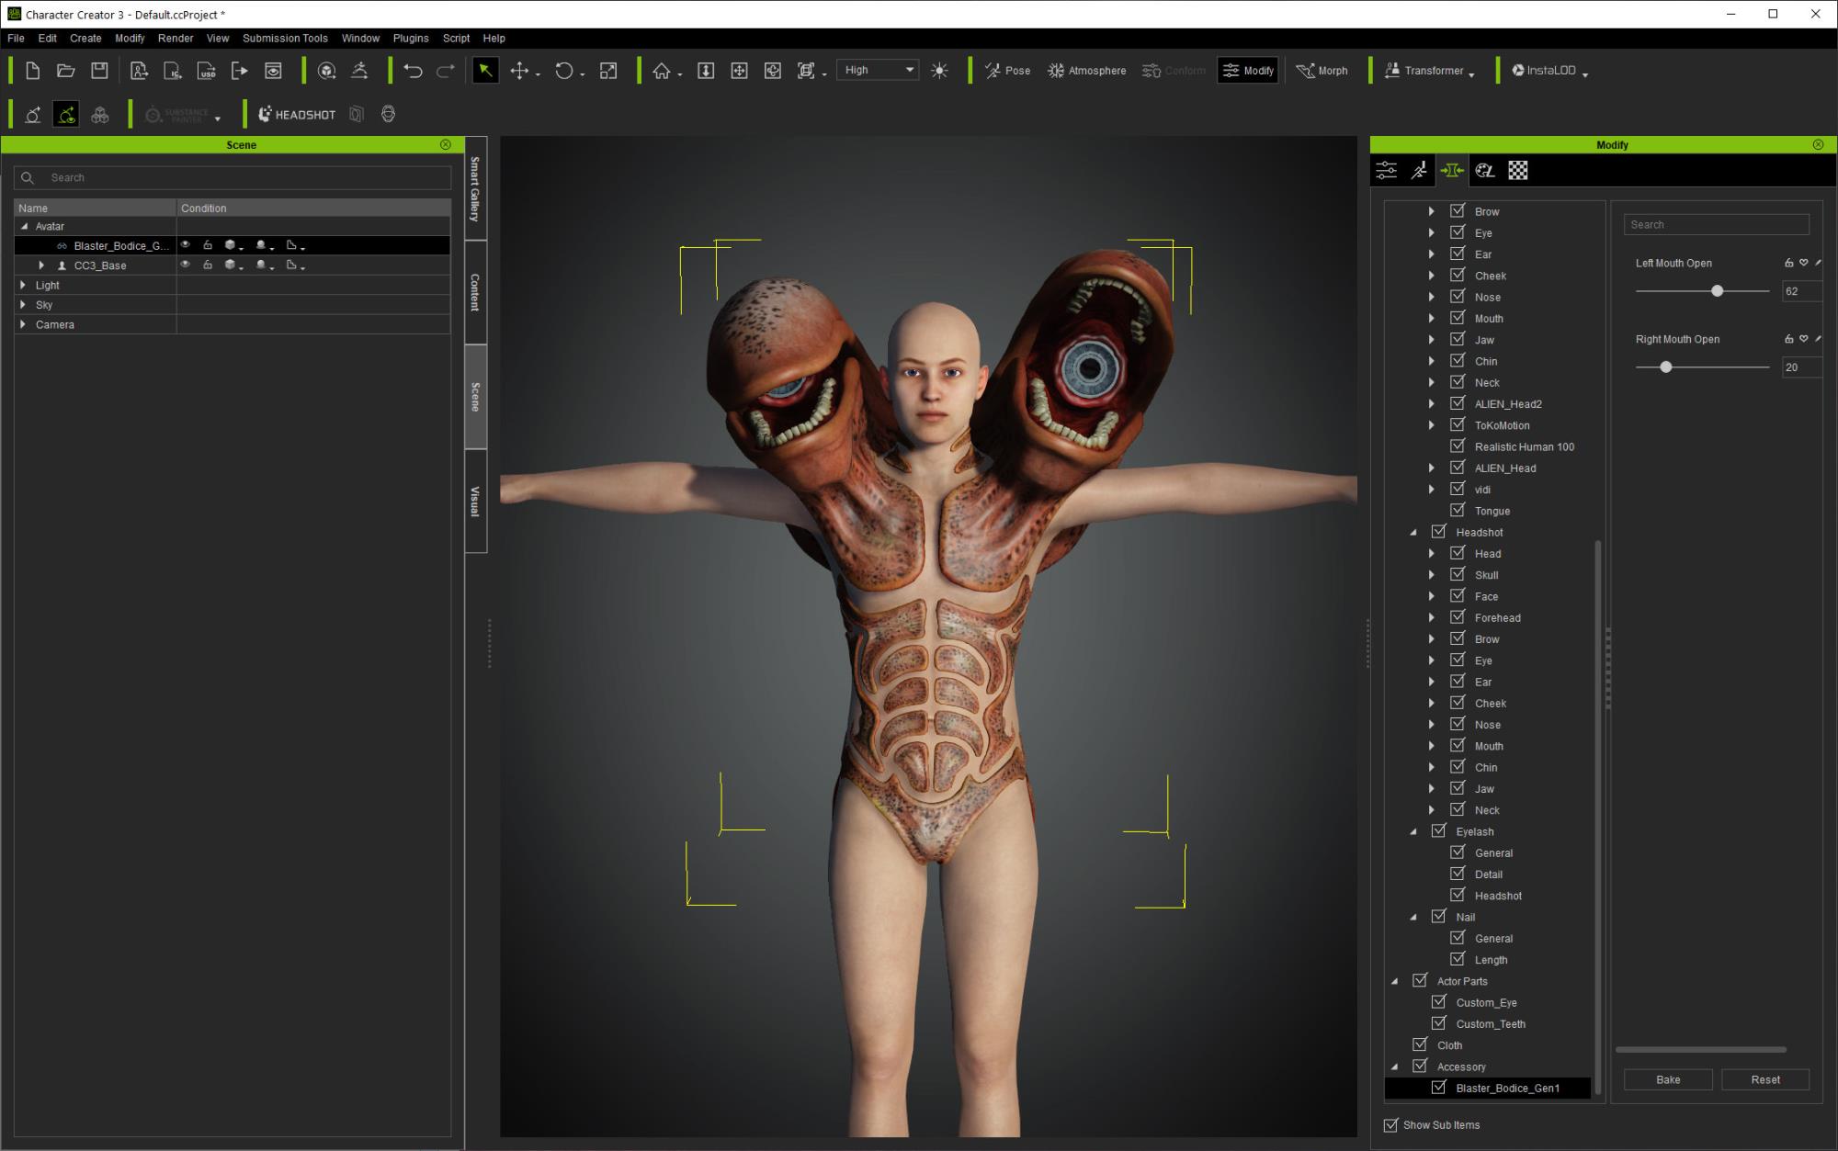Adjust the Left Mouth Open slider
The height and width of the screenshot is (1151, 1838).
1717,290
